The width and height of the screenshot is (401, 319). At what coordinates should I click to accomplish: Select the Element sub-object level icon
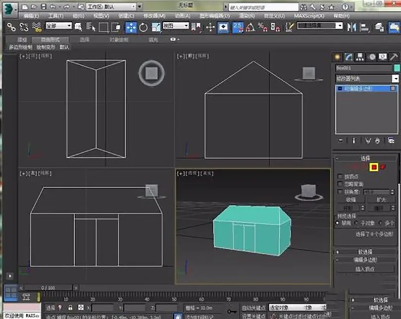point(383,167)
